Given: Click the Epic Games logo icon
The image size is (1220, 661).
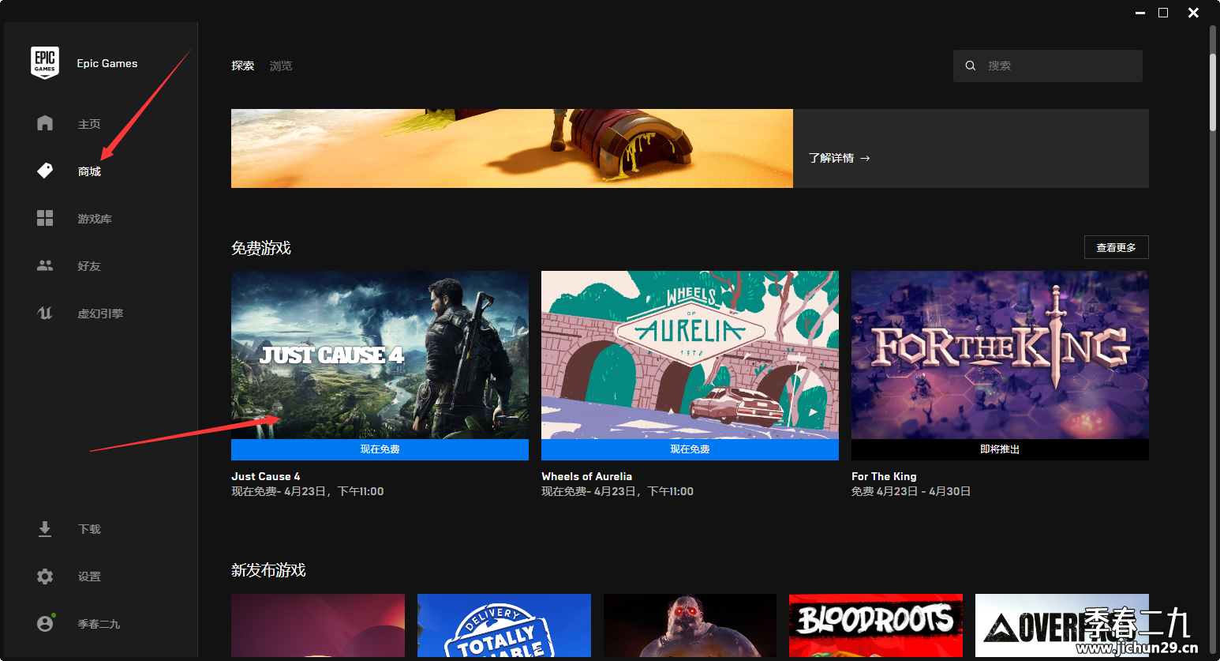Looking at the screenshot, I should click(x=45, y=62).
